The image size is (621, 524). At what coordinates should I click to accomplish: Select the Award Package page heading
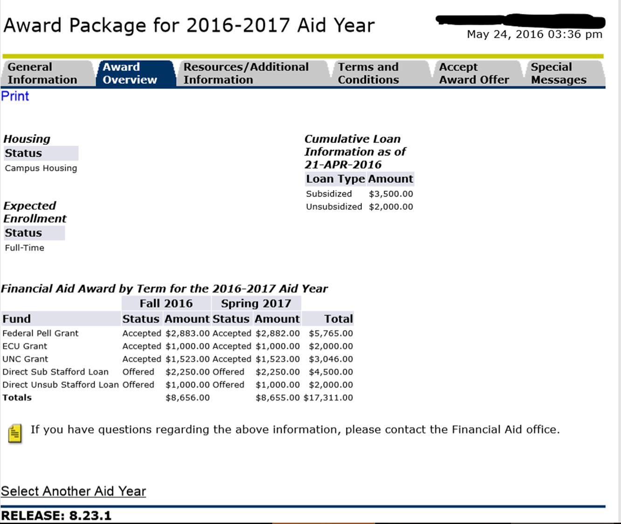tap(189, 26)
